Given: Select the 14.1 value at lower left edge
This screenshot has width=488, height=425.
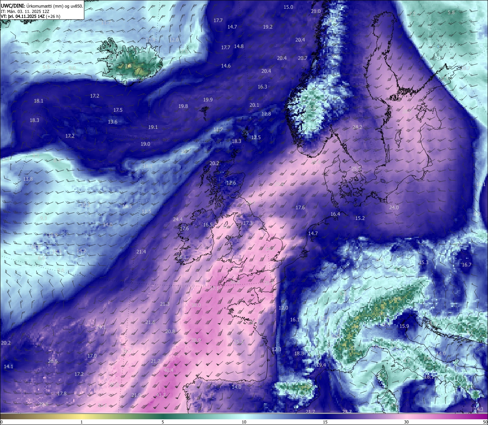Looking at the screenshot, I should pos(8,366).
